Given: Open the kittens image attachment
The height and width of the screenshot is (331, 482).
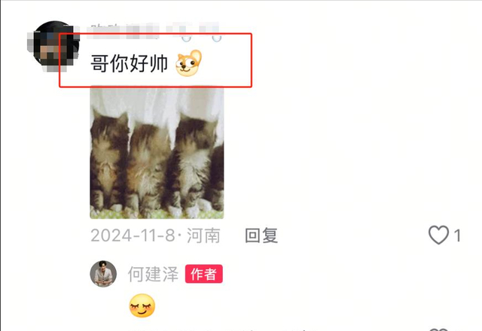Looking at the screenshot, I should (157, 153).
